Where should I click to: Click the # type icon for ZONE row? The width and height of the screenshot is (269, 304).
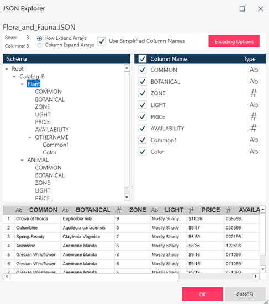(254, 93)
